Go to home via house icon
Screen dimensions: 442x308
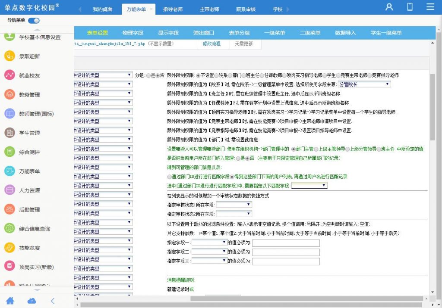(10, 301)
